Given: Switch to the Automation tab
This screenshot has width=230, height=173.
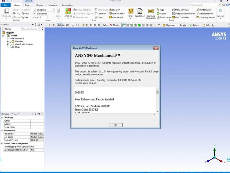Looking at the screenshot, I should [x=67, y=5].
